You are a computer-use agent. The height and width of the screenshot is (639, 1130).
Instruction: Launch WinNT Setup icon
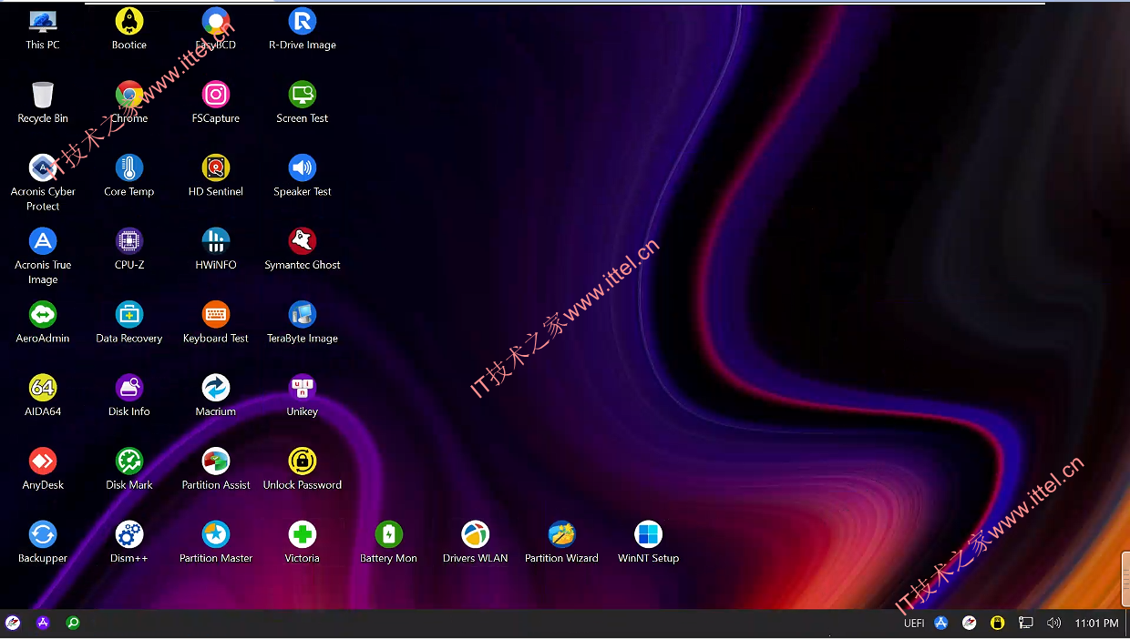tap(649, 543)
